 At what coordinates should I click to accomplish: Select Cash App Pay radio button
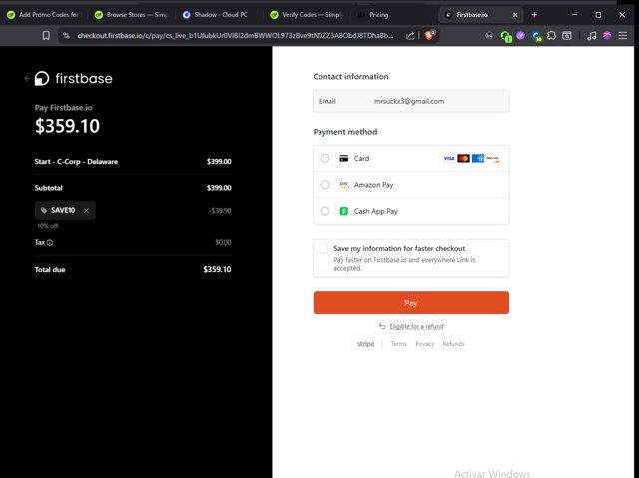click(x=325, y=211)
